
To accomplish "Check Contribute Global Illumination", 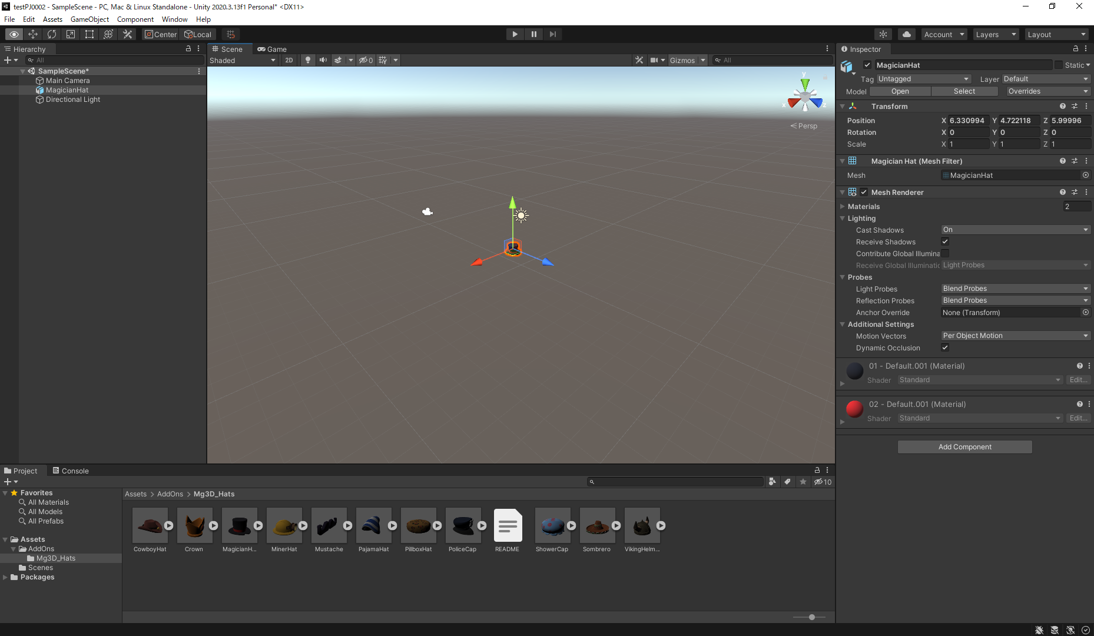I will (x=945, y=254).
